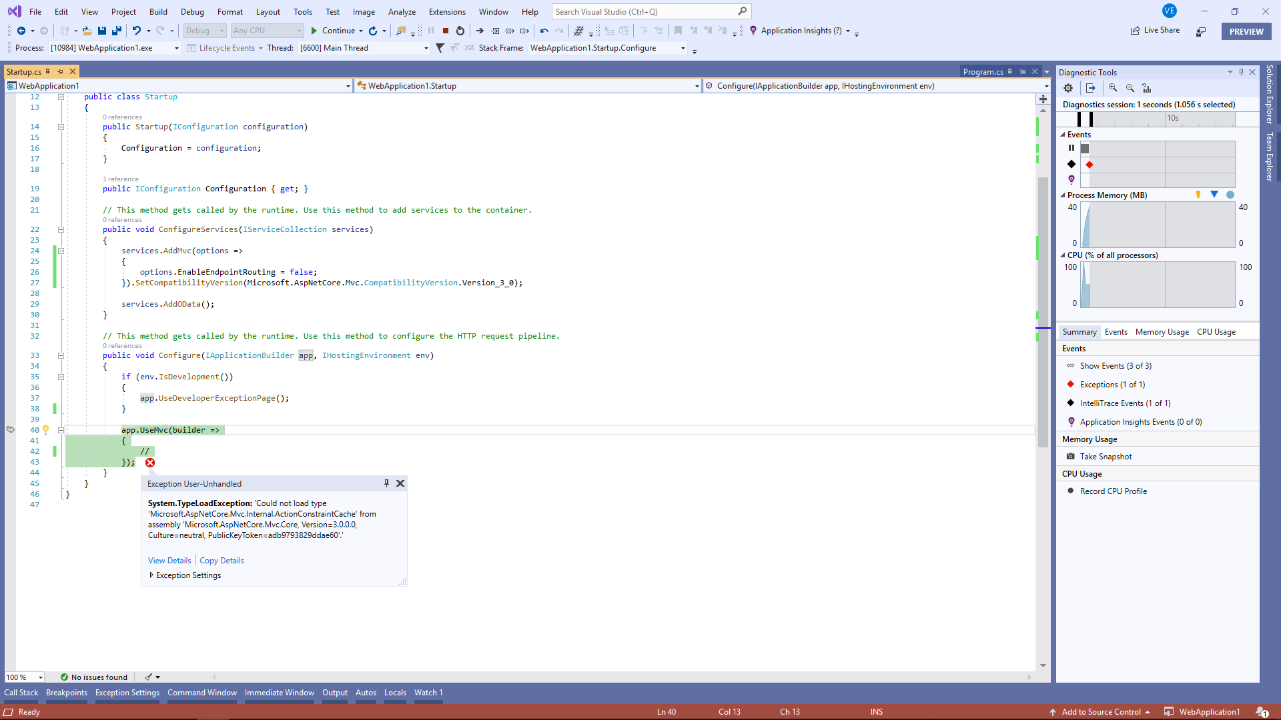Collapse ConfigureServices method outlining at line 22
This screenshot has width=1281, height=720.
point(61,229)
